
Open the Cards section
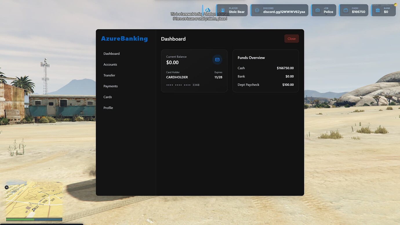pos(108,97)
